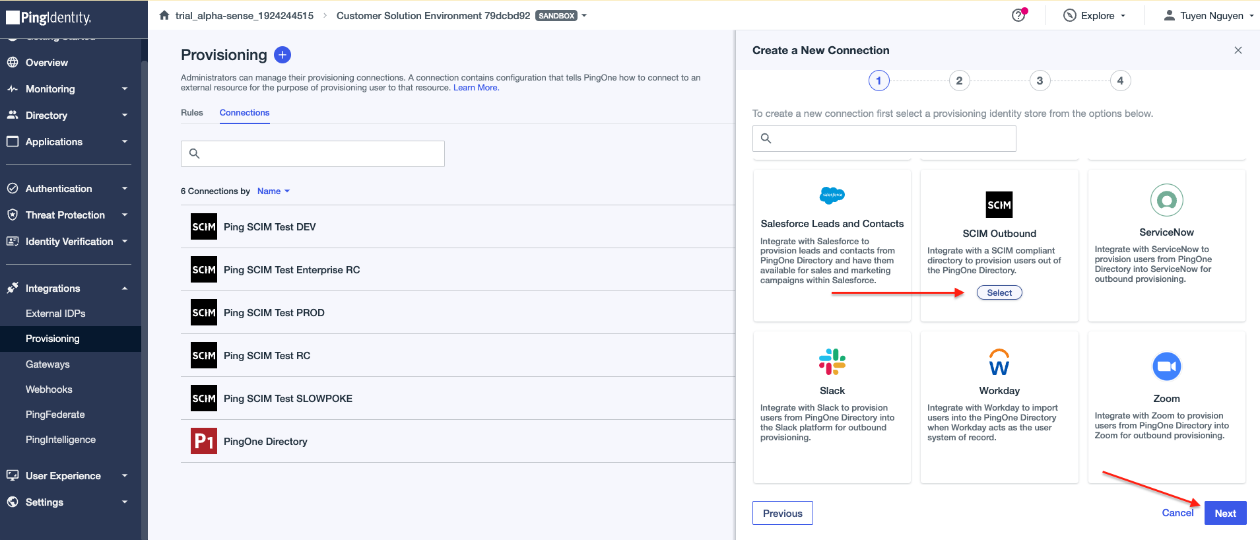1260x540 pixels.
Task: Click the P1 PingOne Directory icon
Action: tap(204, 441)
